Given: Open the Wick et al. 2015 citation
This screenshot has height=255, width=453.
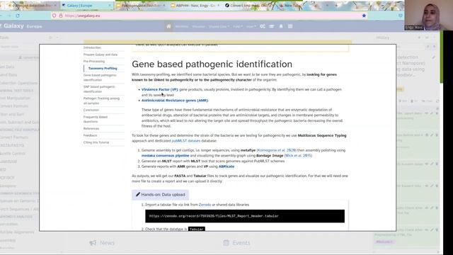Looking at the screenshot, I should 298,156.
